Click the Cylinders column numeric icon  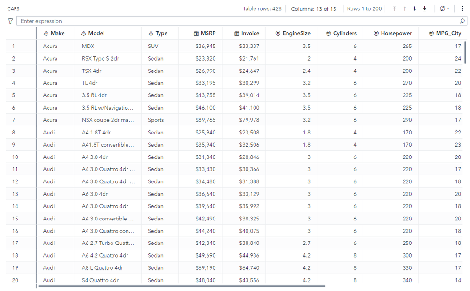tap(328, 33)
